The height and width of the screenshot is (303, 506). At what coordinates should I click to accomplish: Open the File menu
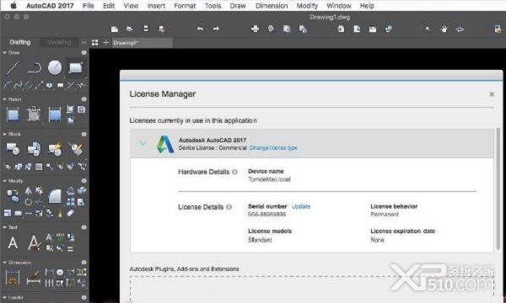click(x=88, y=6)
